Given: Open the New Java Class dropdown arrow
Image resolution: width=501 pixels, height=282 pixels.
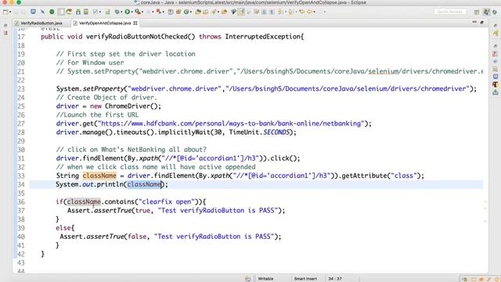Looking at the screenshot, I should [x=191, y=12].
